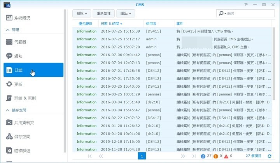
Task: Click the 重新整理 refresh button
Action: (x=104, y=13)
